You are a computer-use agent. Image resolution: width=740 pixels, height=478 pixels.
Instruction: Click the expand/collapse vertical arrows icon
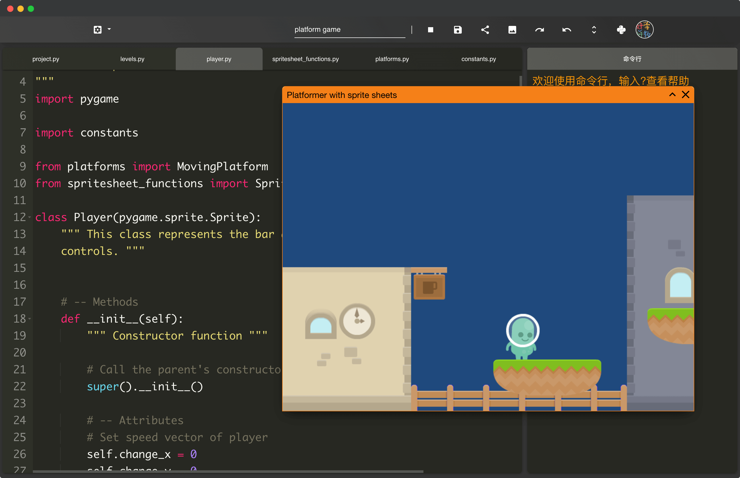pos(594,30)
